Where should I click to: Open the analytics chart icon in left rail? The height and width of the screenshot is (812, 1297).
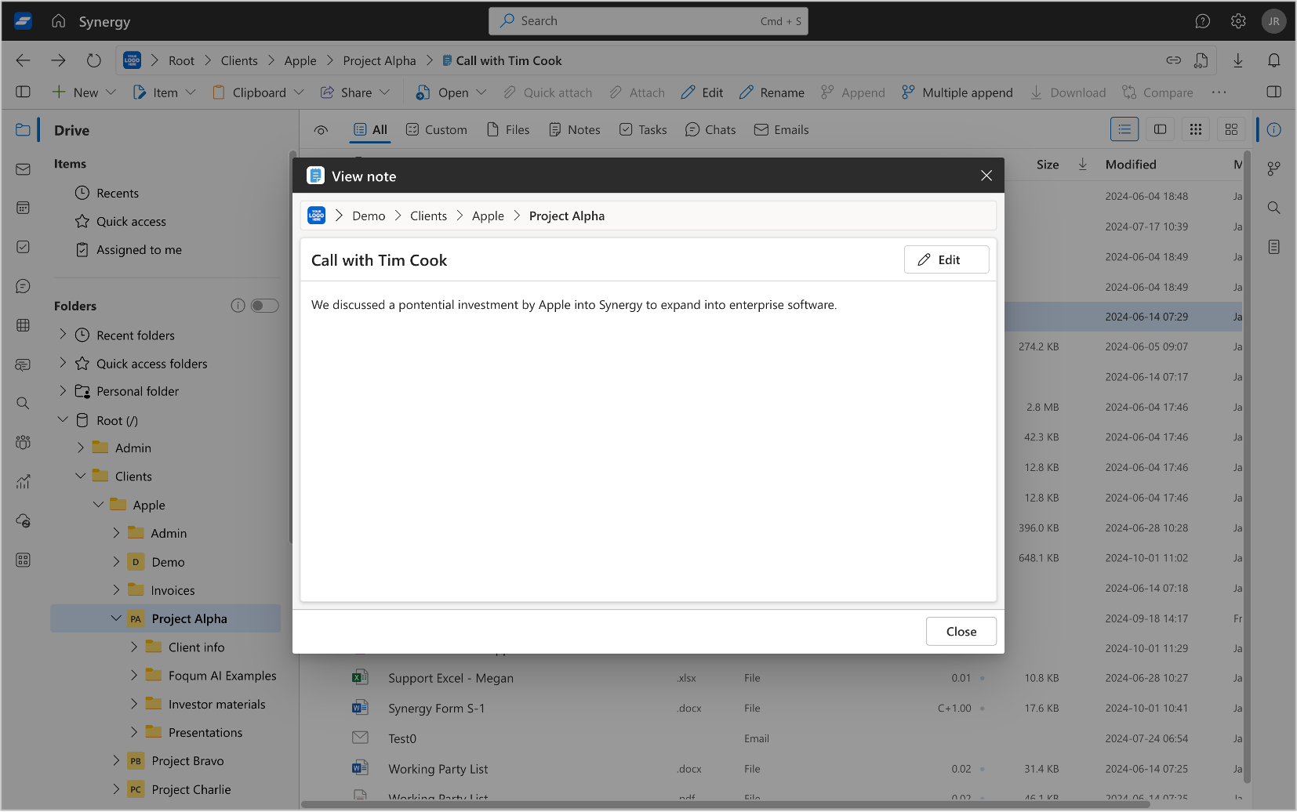tap(24, 481)
